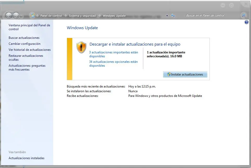Click Para Windows y otros productos text
This screenshot has width=251, height=168.
click(x=165, y=96)
